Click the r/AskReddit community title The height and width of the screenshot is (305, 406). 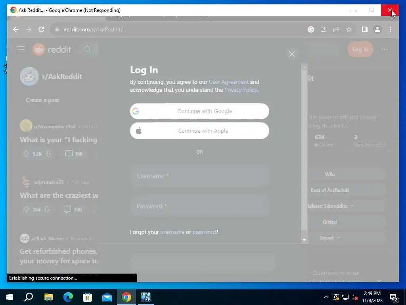(62, 77)
